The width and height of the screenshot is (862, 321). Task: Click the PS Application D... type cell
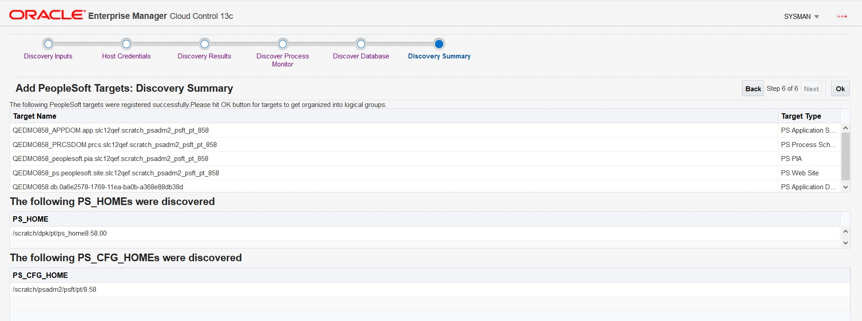click(809, 187)
